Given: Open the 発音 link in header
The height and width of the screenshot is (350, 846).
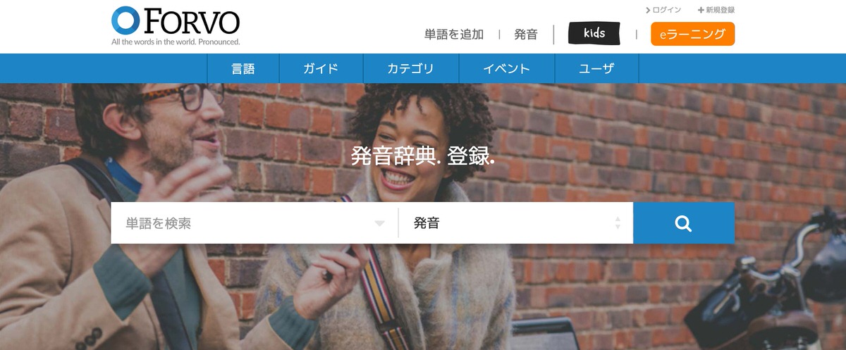Looking at the screenshot, I should tap(526, 34).
